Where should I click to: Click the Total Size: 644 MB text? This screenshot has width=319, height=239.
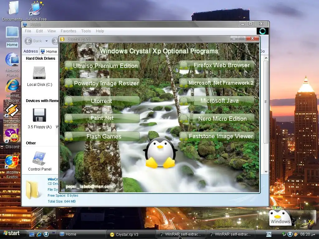pos(62,201)
